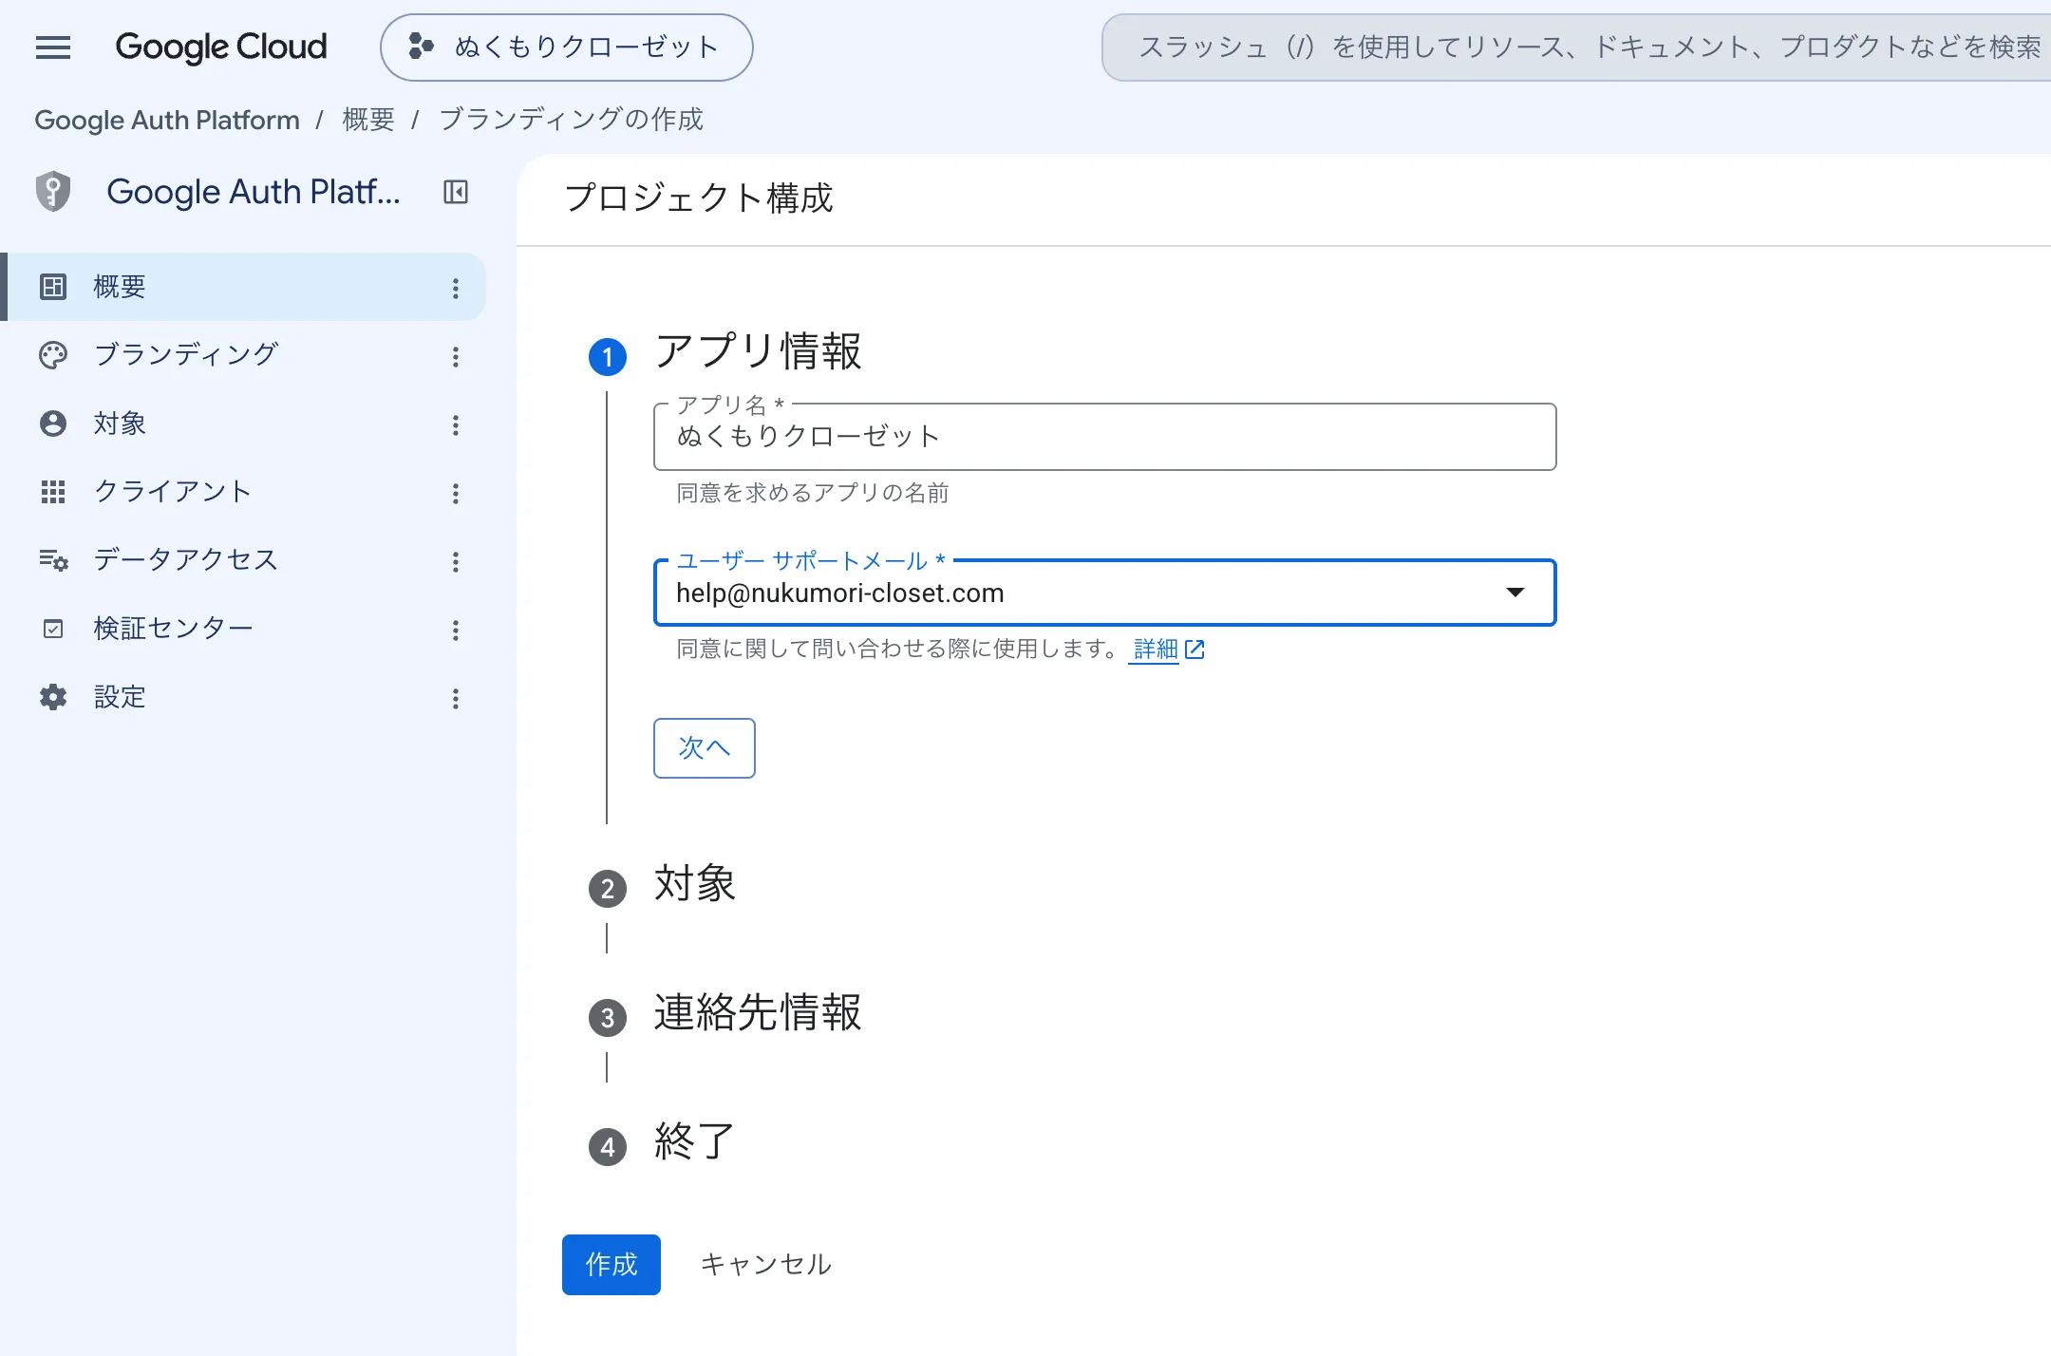Open the more options menu for クライアント
Viewport: 2051px width, 1356px height.
click(456, 493)
